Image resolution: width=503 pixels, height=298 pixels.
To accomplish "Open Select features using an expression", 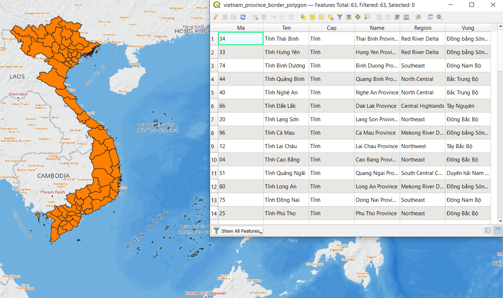I will click(x=304, y=17).
